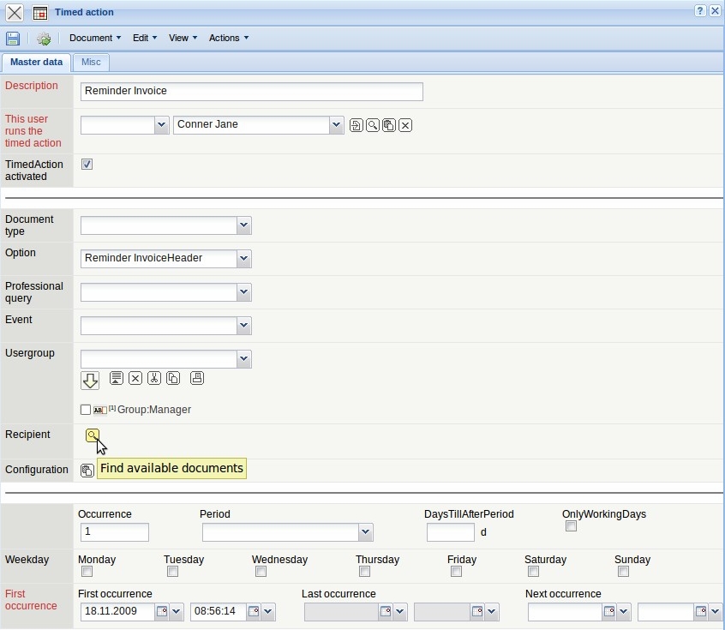This screenshot has width=725, height=630.
Task: Tick the Group:Manager checkbox
Action: pyautogui.click(x=86, y=410)
